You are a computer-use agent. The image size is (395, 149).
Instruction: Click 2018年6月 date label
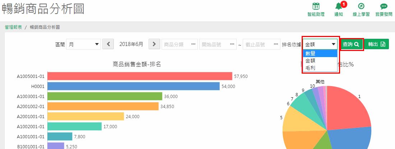pos(131,44)
